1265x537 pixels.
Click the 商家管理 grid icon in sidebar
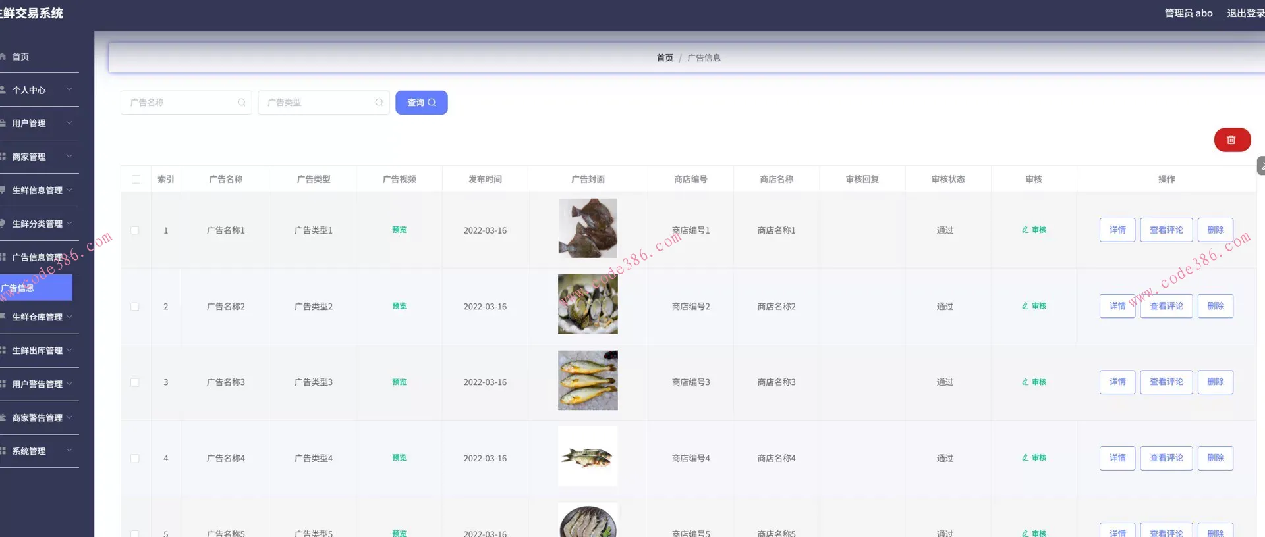click(x=3, y=157)
